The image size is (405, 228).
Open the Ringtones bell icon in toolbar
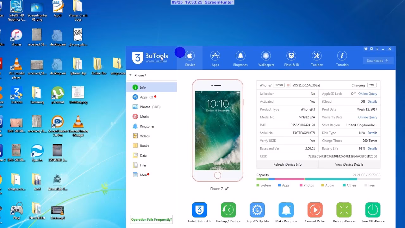pos(240,59)
